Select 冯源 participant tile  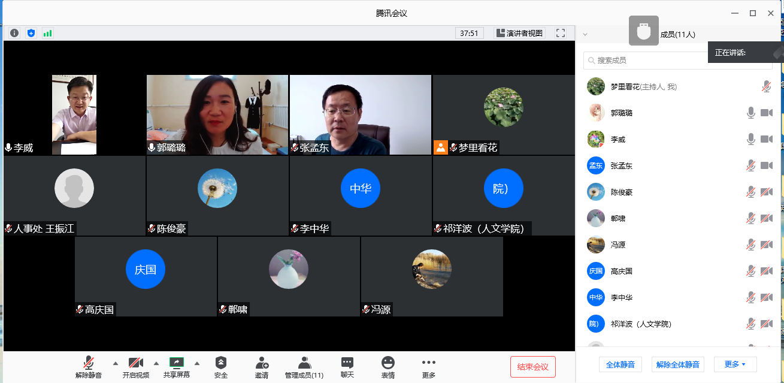pos(432,276)
